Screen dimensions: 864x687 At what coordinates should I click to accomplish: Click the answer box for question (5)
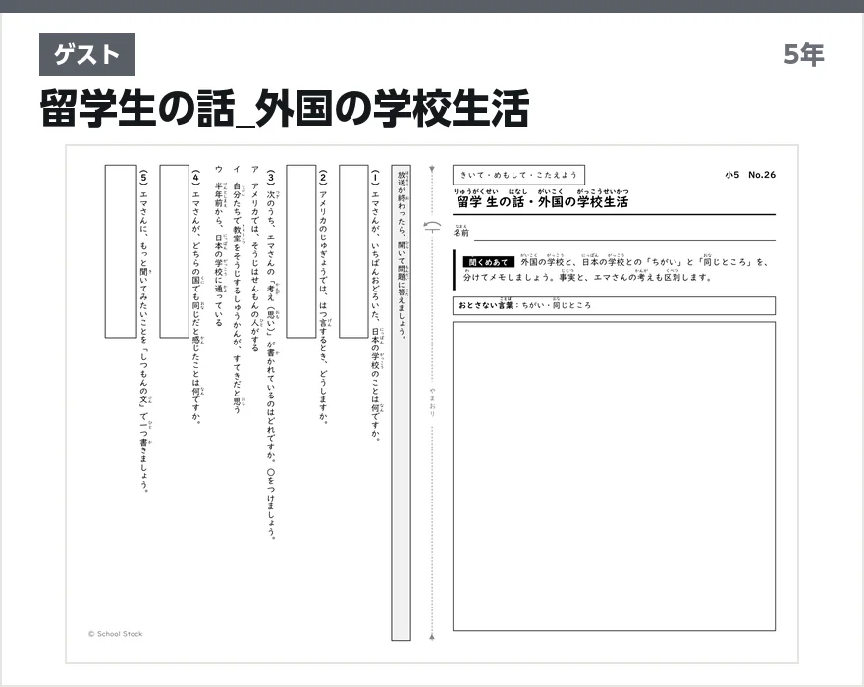121,250
